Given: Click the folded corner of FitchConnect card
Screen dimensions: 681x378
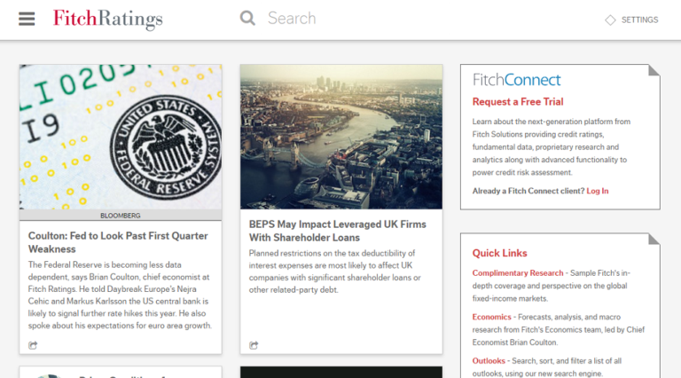Looking at the screenshot, I should 654,70.
